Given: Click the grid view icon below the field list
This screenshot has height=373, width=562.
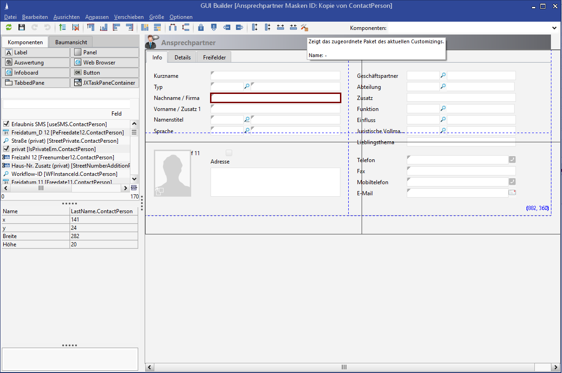Looking at the screenshot, I should 133,187.
